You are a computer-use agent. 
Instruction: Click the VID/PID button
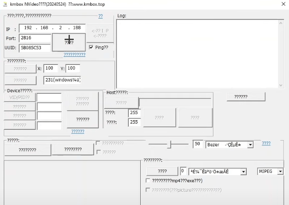[19, 97]
